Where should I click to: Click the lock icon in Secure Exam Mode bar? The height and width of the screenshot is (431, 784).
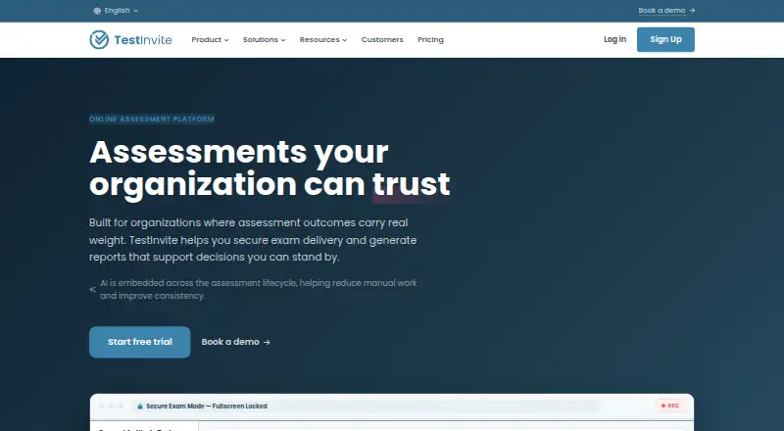click(x=140, y=406)
